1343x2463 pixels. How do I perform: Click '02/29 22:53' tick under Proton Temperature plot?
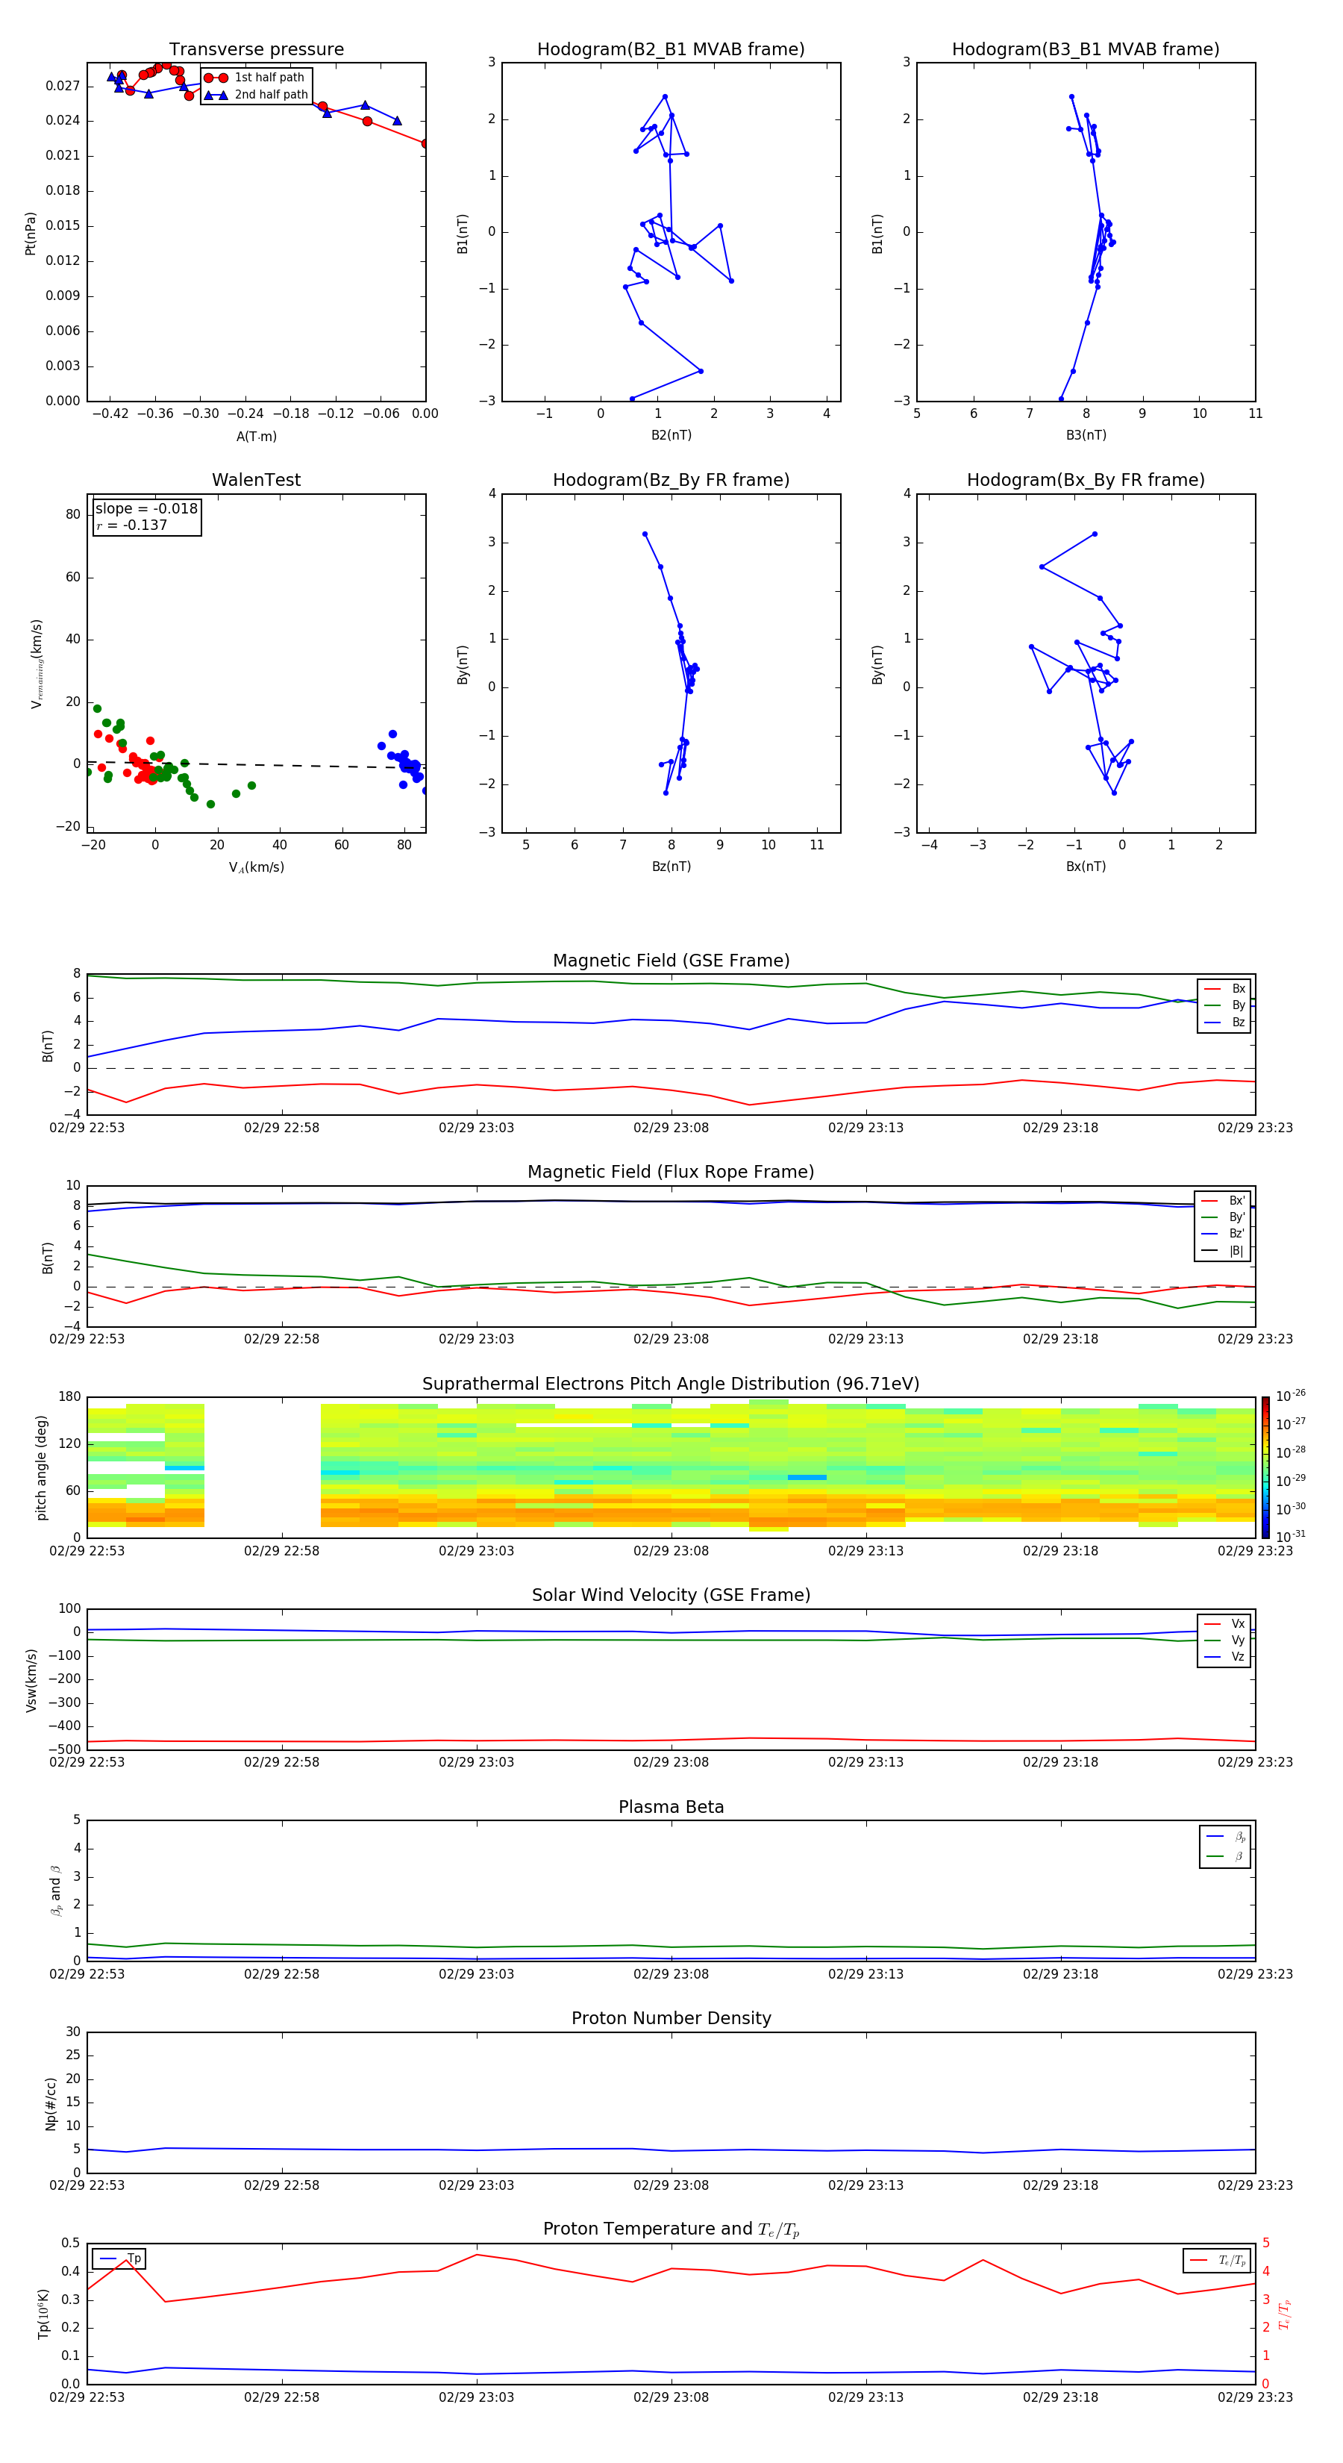coord(87,2397)
